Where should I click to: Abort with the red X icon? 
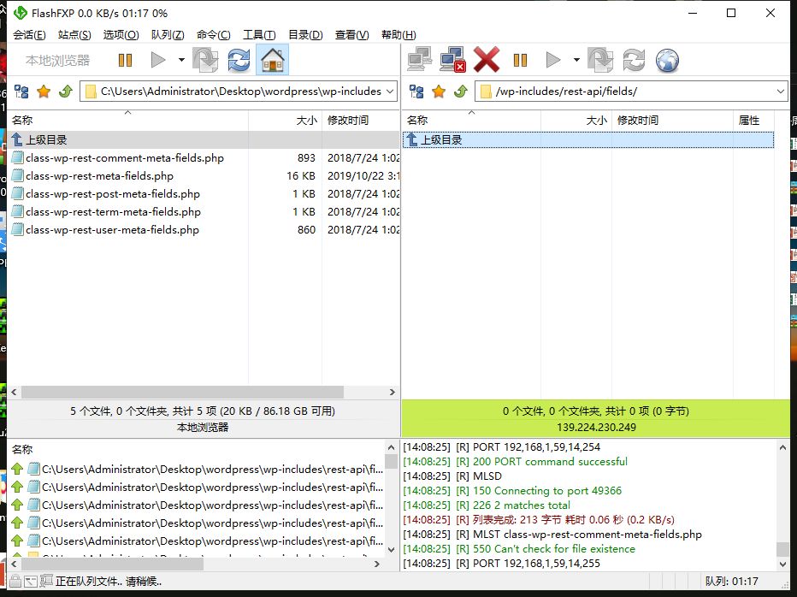click(x=487, y=60)
